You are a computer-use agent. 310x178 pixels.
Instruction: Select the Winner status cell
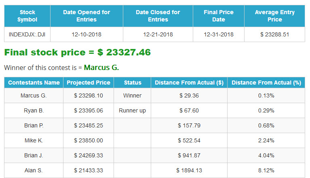click(x=133, y=95)
